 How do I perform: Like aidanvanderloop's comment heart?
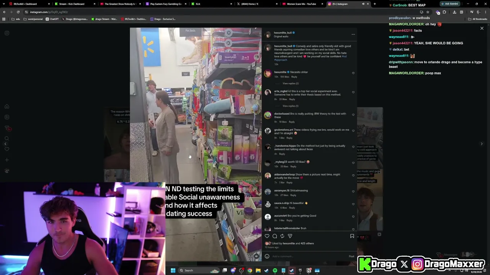353,175
